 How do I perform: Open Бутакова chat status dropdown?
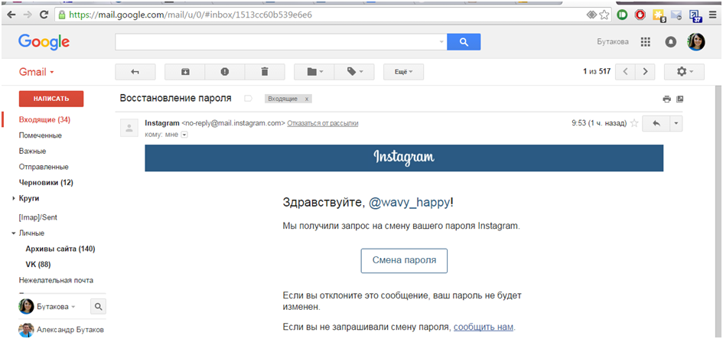56,307
